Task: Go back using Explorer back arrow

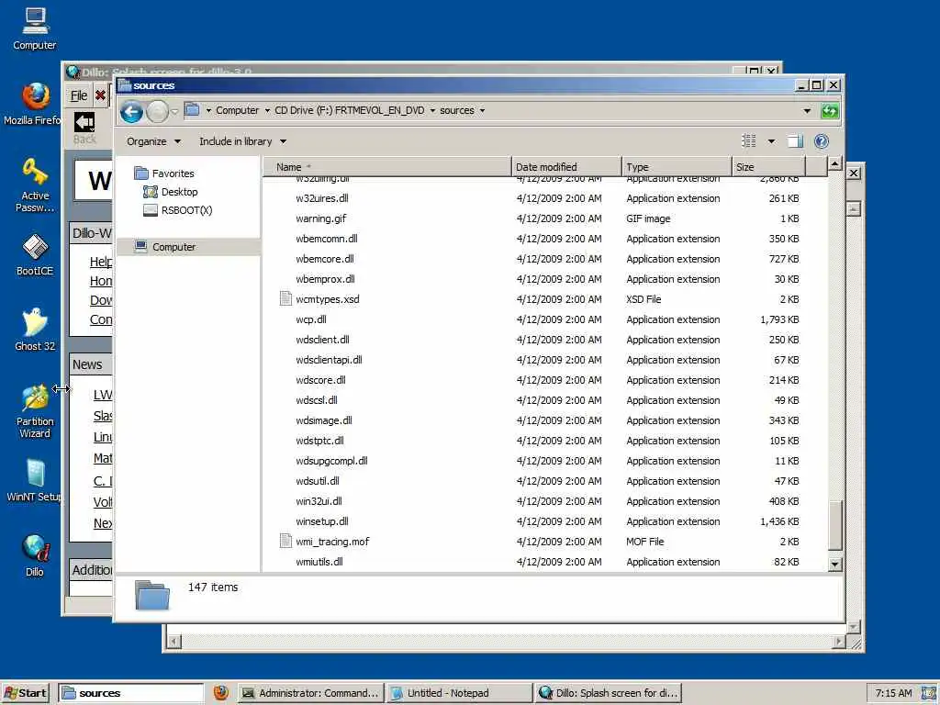Action: coord(131,111)
